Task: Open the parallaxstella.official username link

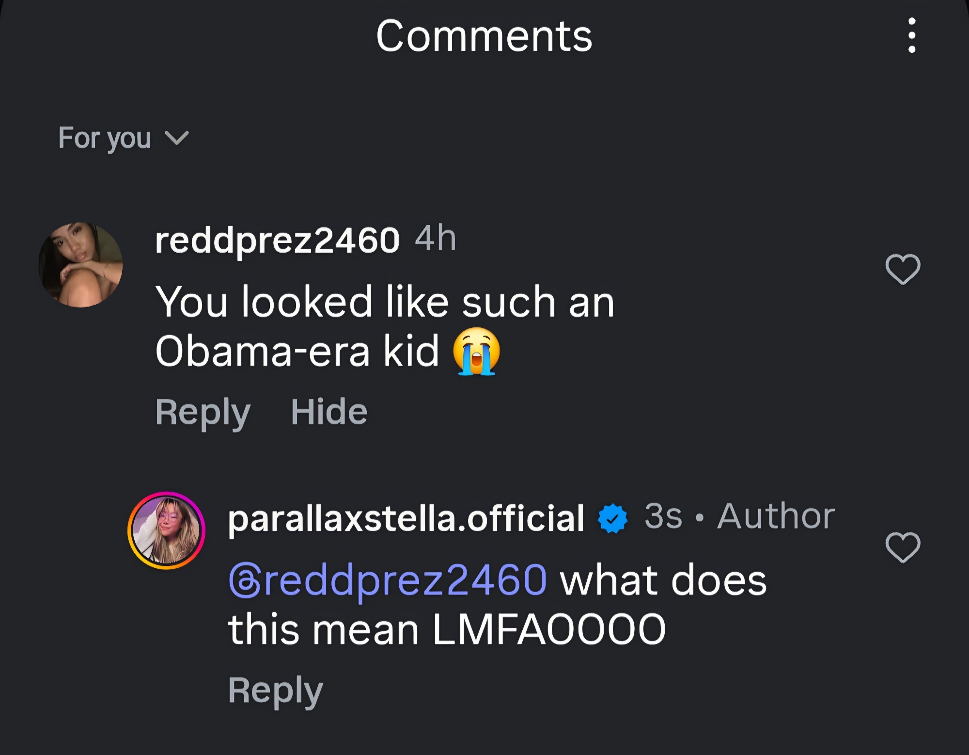Action: coord(406,518)
